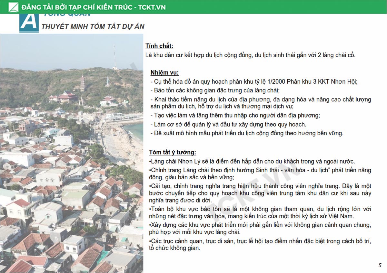This screenshot has width=387, height=273.
Task: Click the bullet "Làng chài Nhơn Lý sẽ là điểm đến"
Action: (252, 162)
